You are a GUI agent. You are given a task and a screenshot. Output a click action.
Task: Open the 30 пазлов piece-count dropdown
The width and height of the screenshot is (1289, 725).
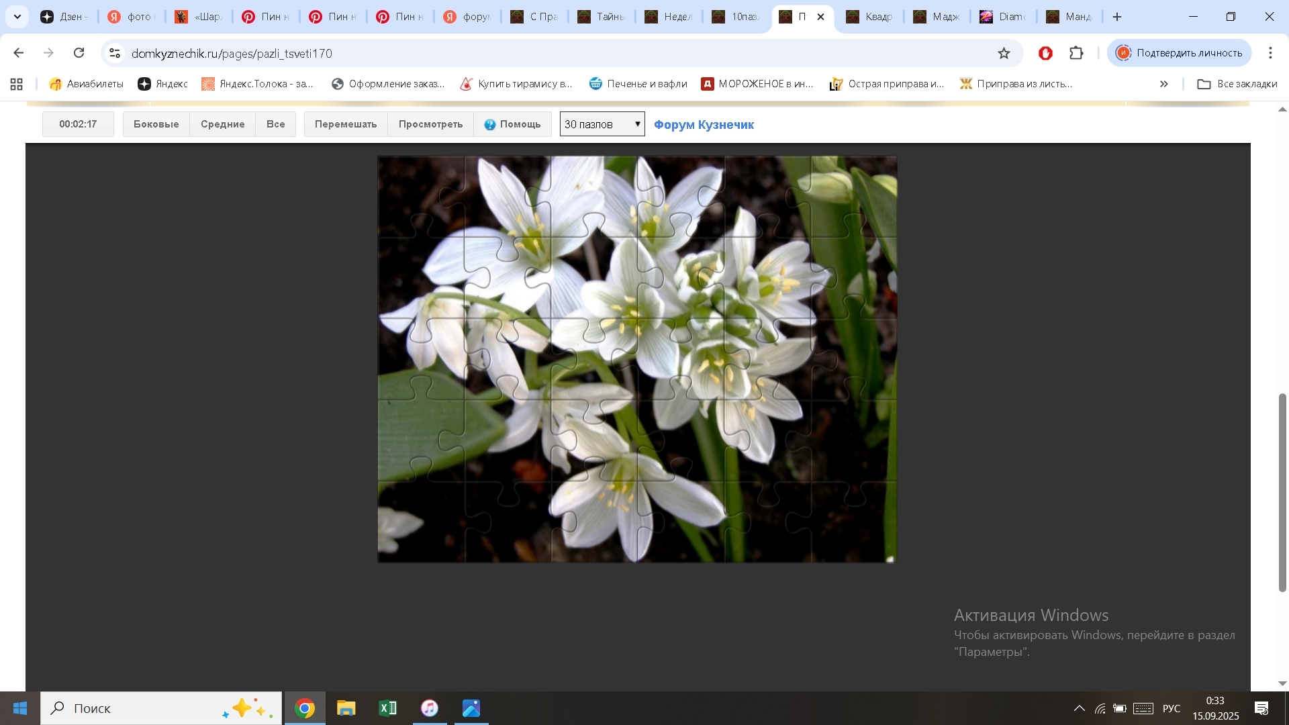602,124
